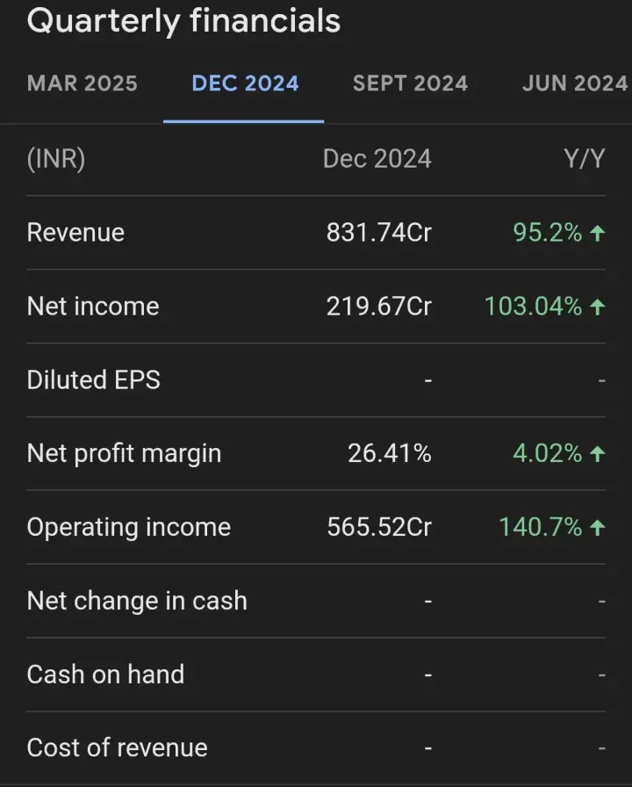Screen dimensions: 632x787
Task: Click the Revenue up arrow icon
Action: [598, 233]
